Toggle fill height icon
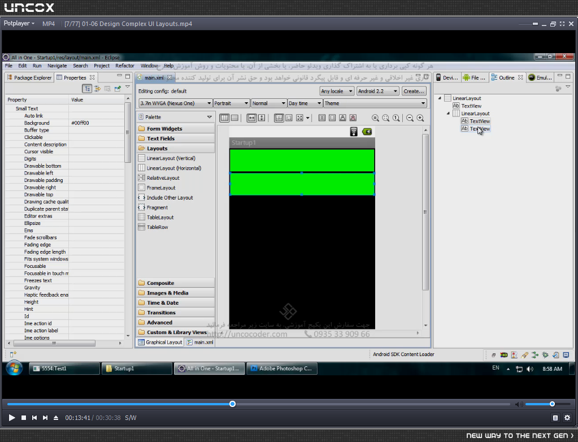The width and height of the screenshot is (578, 442). tap(262, 118)
